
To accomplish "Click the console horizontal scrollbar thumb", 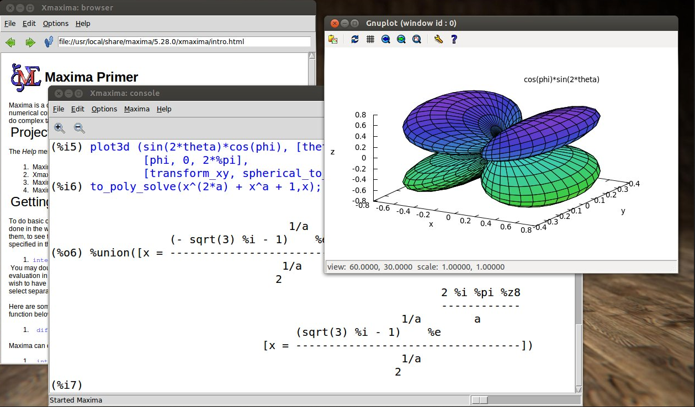I will [x=480, y=400].
